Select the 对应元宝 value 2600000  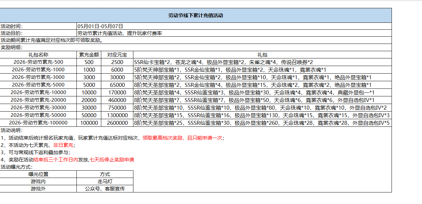pyautogui.click(x=117, y=123)
